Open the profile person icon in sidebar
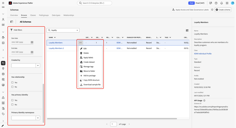This screenshot has width=236, height=128. coord(3,19)
